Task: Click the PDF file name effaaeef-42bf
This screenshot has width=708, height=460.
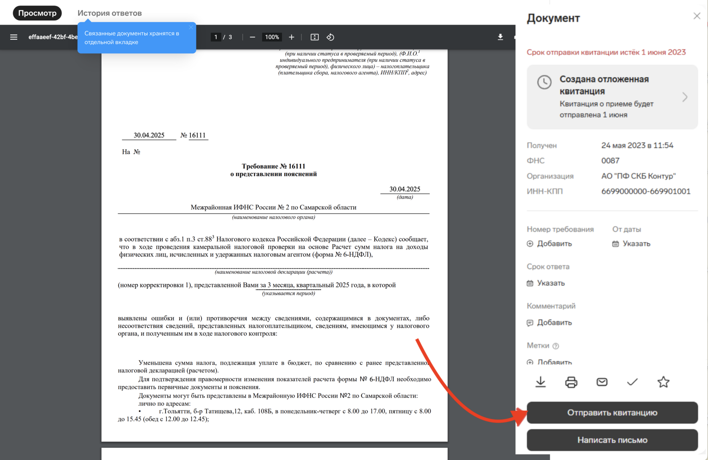Action: [x=53, y=37]
